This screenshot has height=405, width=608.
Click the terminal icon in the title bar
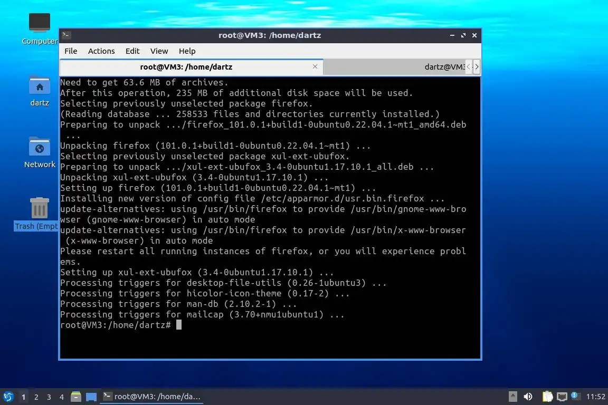tap(66, 35)
